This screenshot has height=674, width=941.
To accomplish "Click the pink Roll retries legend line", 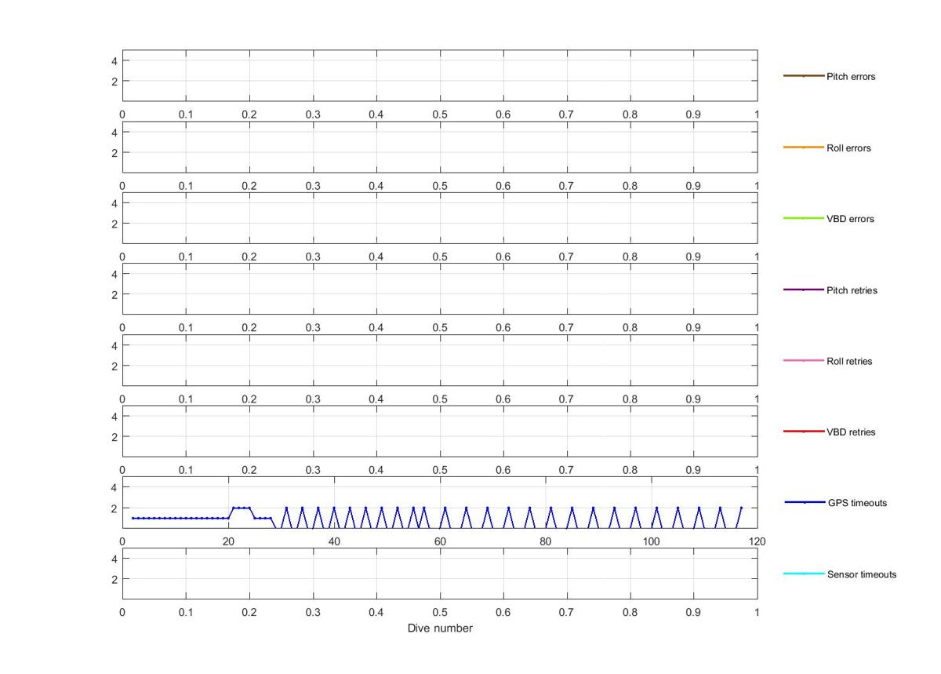I will (804, 361).
